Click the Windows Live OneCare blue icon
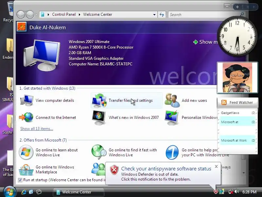This screenshot has width=262, height=197. tap(172, 152)
